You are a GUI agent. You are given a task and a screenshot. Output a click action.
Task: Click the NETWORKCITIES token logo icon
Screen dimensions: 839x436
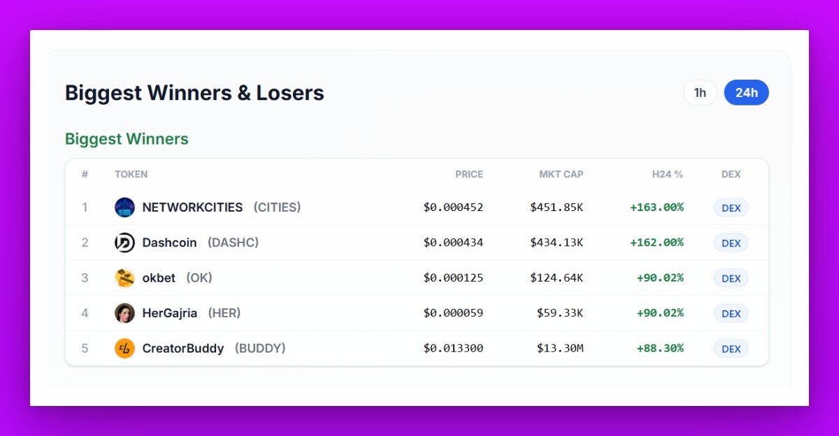coord(124,208)
